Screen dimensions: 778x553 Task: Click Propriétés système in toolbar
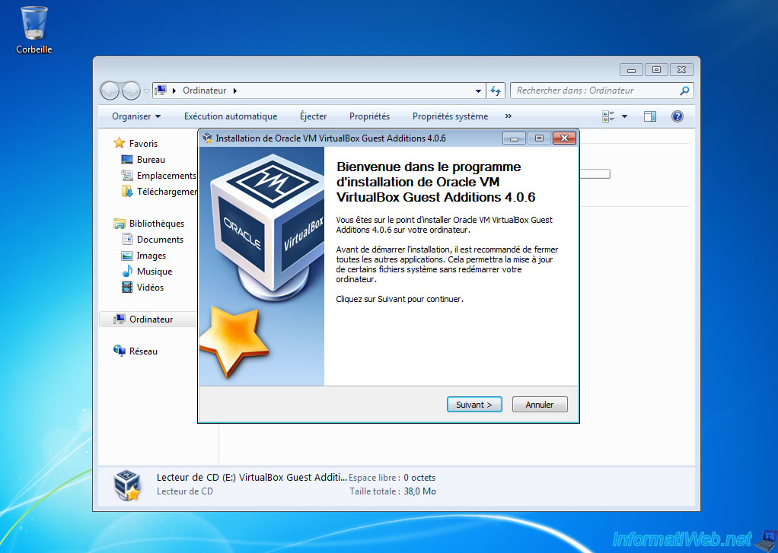(450, 116)
